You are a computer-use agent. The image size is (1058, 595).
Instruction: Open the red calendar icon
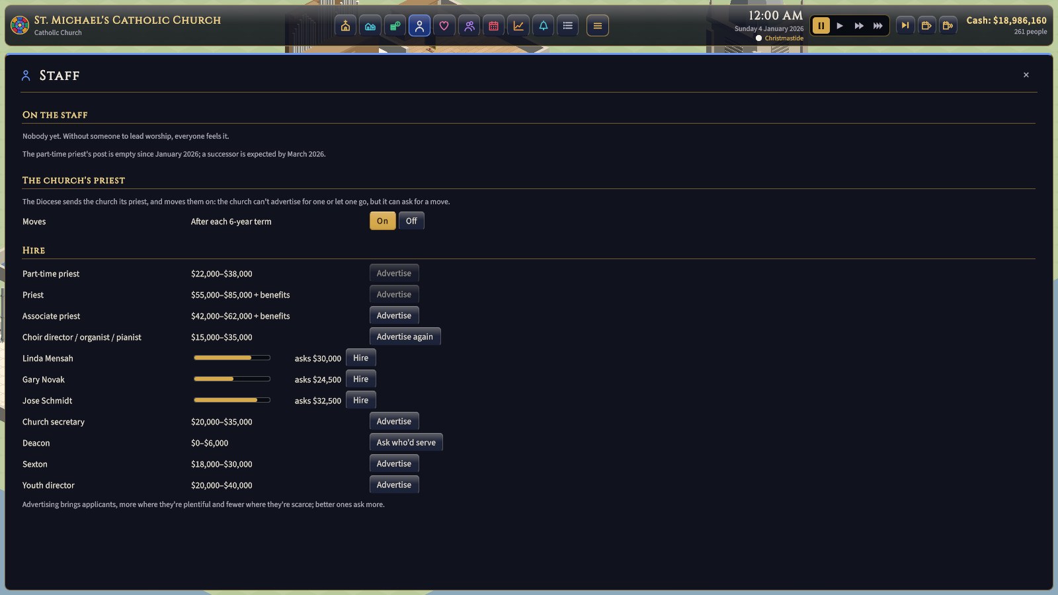(493, 26)
